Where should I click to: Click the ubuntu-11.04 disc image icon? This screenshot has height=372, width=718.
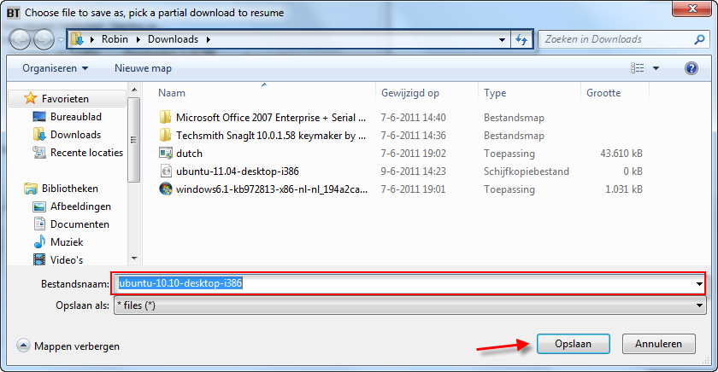tap(165, 171)
